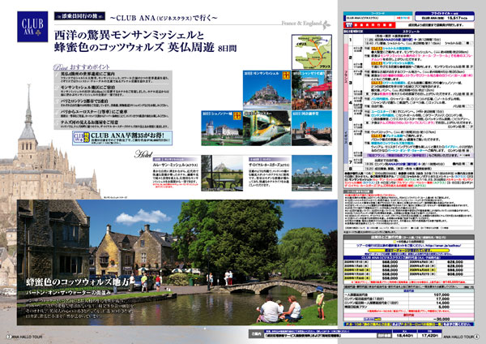Select point モンサンミッシェル地区にご宿泊
Image resolution: width=486 pixels, height=344 pixels.
(x=87, y=88)
